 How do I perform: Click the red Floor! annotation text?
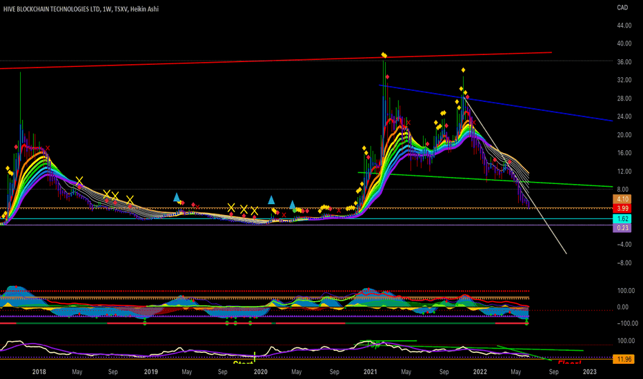570,363
